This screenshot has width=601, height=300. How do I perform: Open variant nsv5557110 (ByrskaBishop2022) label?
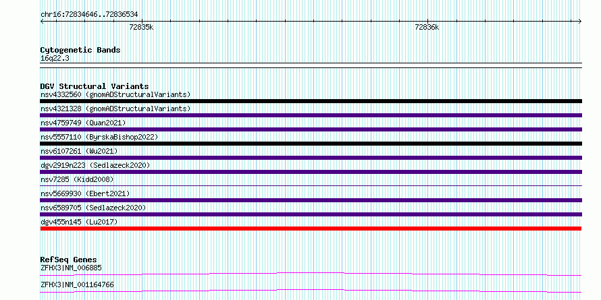[99, 137]
